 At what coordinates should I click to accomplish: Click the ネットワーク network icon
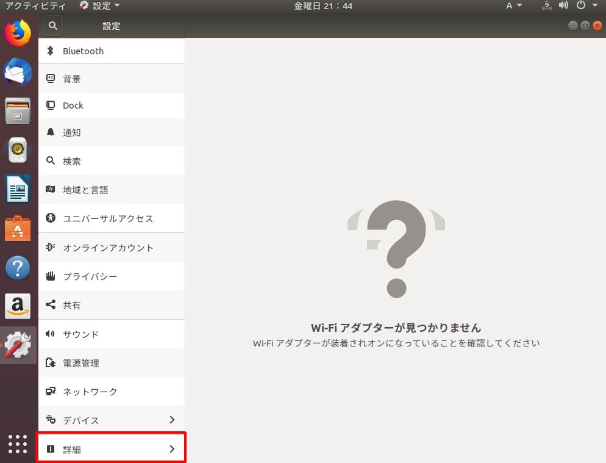pyautogui.click(x=51, y=391)
